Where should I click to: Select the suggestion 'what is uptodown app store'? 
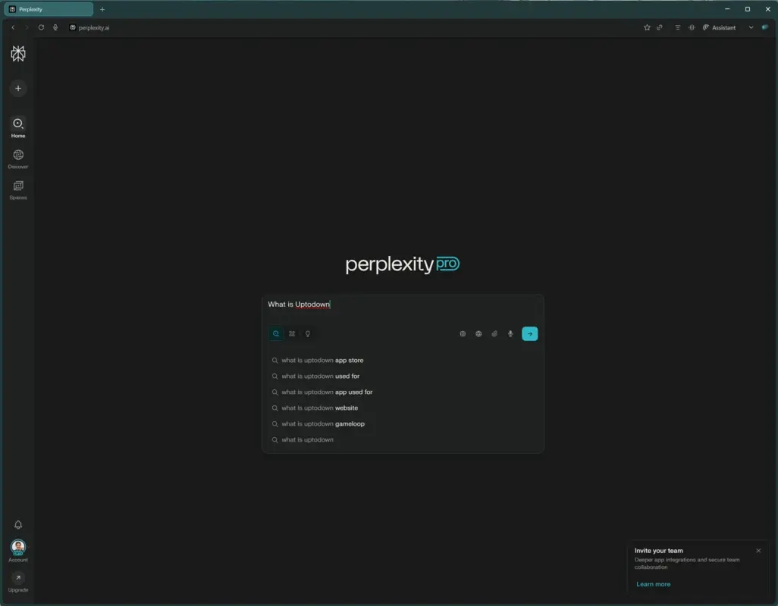click(x=322, y=360)
